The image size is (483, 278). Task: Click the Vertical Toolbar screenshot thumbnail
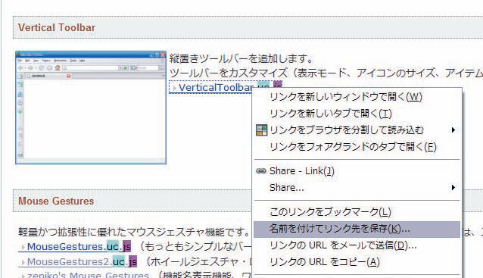pos(91,108)
